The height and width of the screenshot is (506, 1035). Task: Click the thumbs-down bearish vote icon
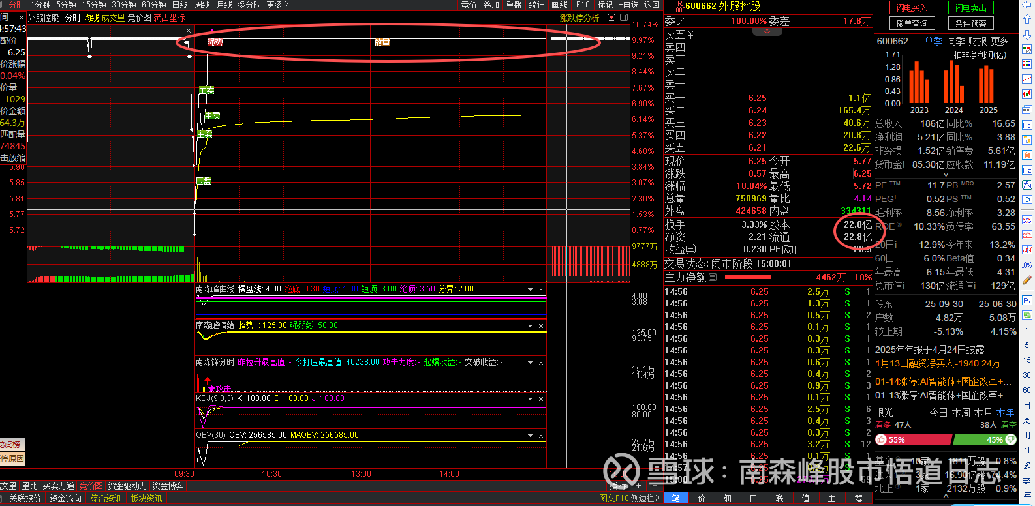(x=1011, y=440)
